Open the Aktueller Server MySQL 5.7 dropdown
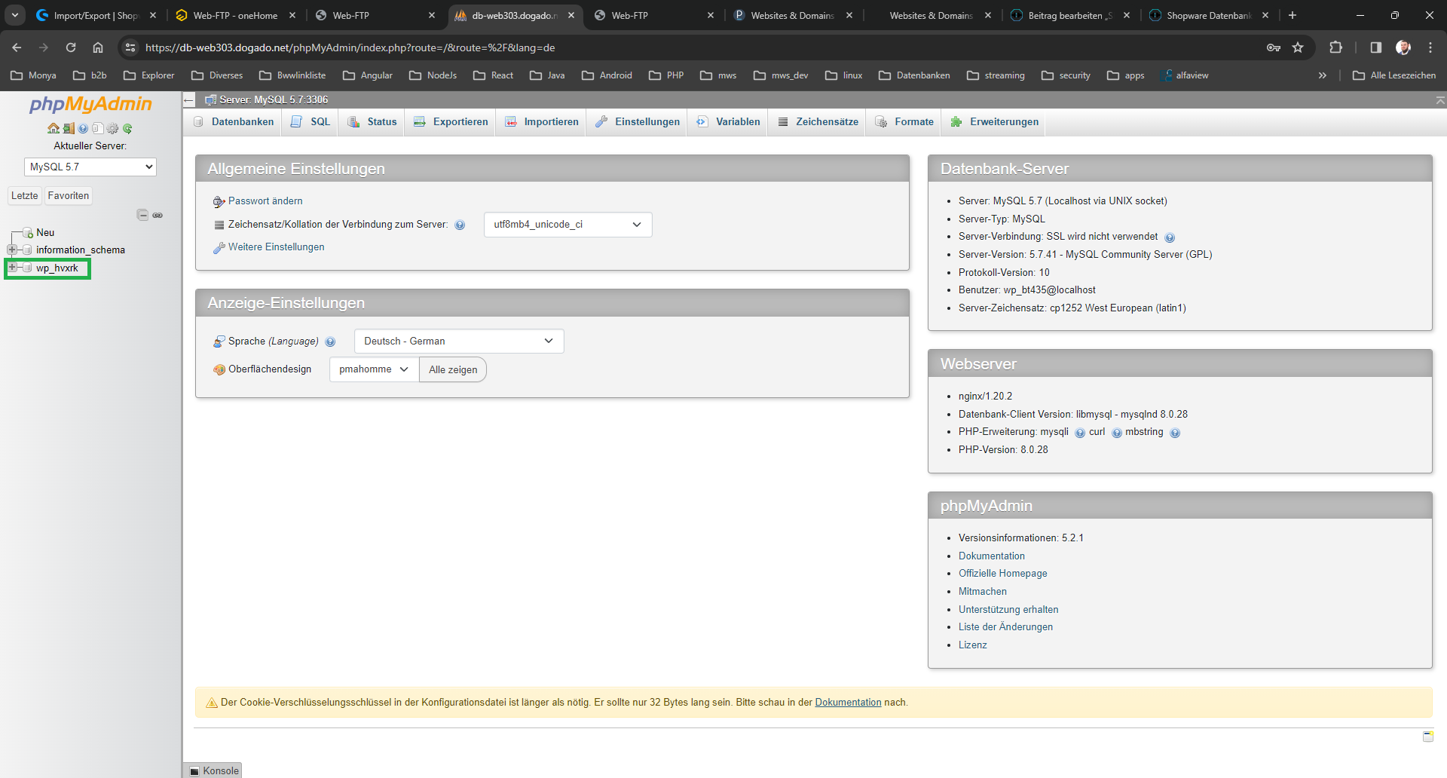Viewport: 1447px width, 778px height. point(90,167)
